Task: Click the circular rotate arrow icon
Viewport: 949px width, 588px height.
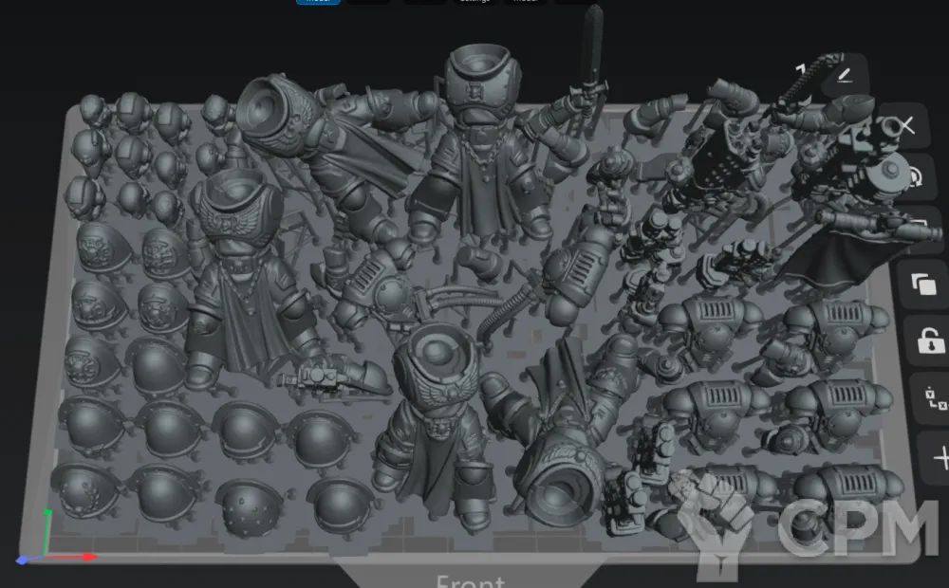Action: pyautogui.click(x=914, y=177)
